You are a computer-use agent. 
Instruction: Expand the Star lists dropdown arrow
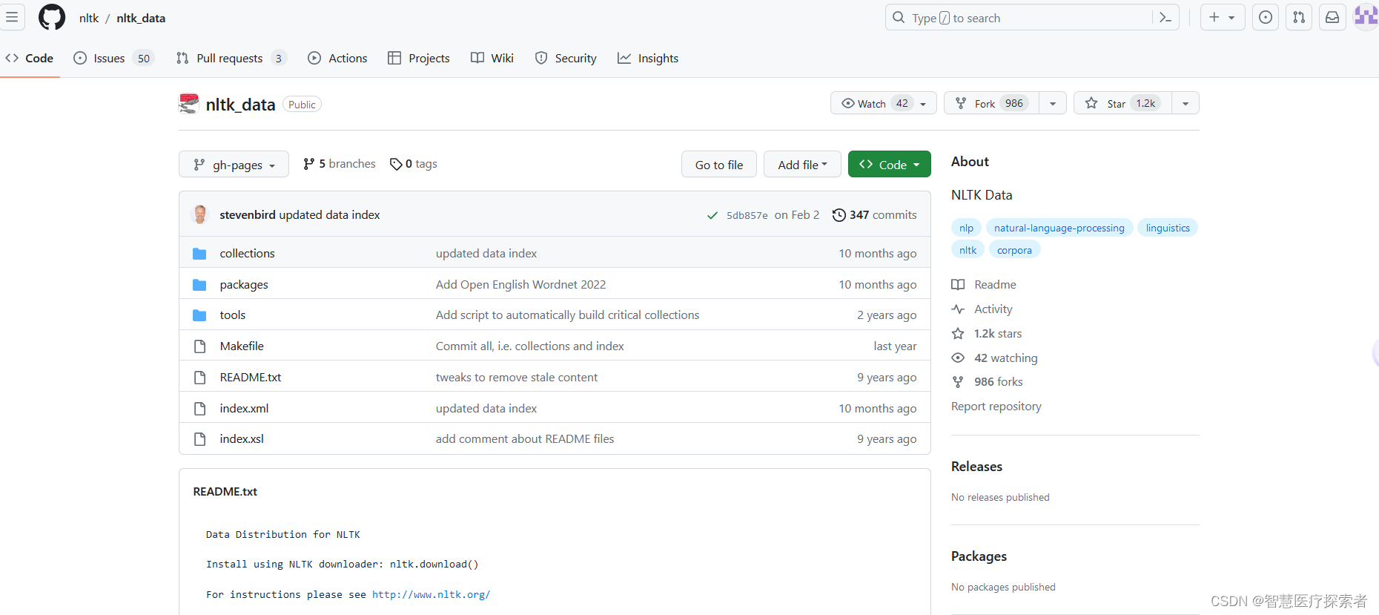click(x=1185, y=103)
